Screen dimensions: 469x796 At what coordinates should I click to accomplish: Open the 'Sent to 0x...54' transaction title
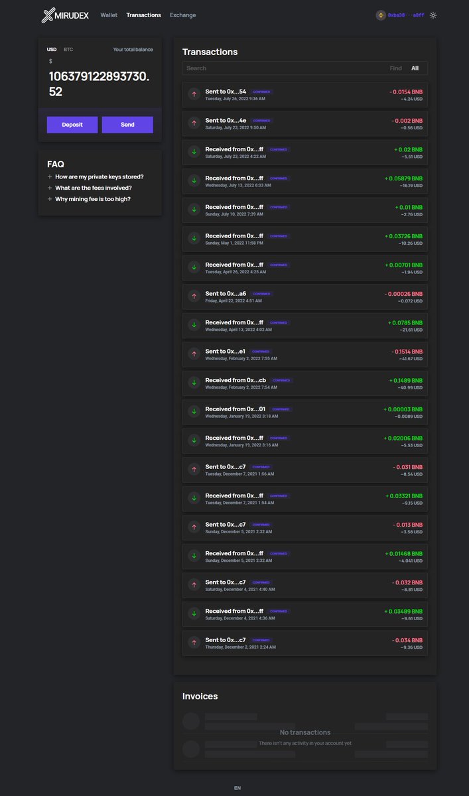point(226,92)
